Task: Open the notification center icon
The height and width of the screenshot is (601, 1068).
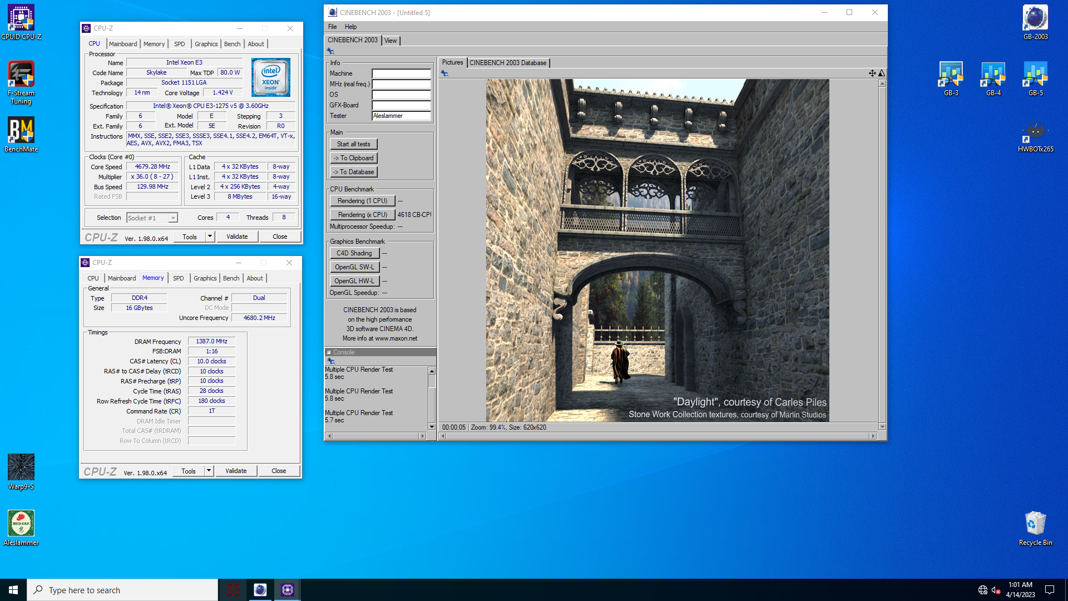Action: pyautogui.click(x=1050, y=590)
